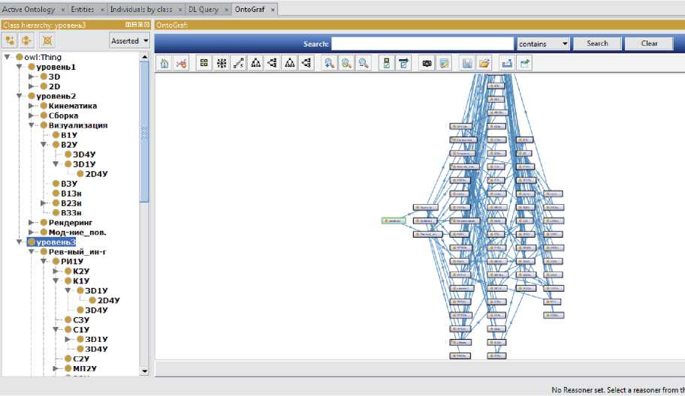Select the green-outlined node in the graph
The image size is (685, 396).
394,220
